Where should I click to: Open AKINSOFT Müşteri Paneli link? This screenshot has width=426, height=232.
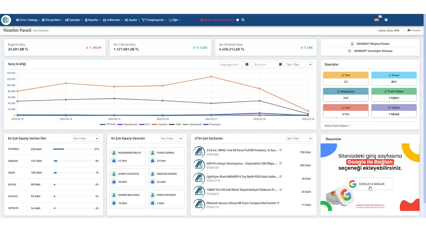point(370,44)
